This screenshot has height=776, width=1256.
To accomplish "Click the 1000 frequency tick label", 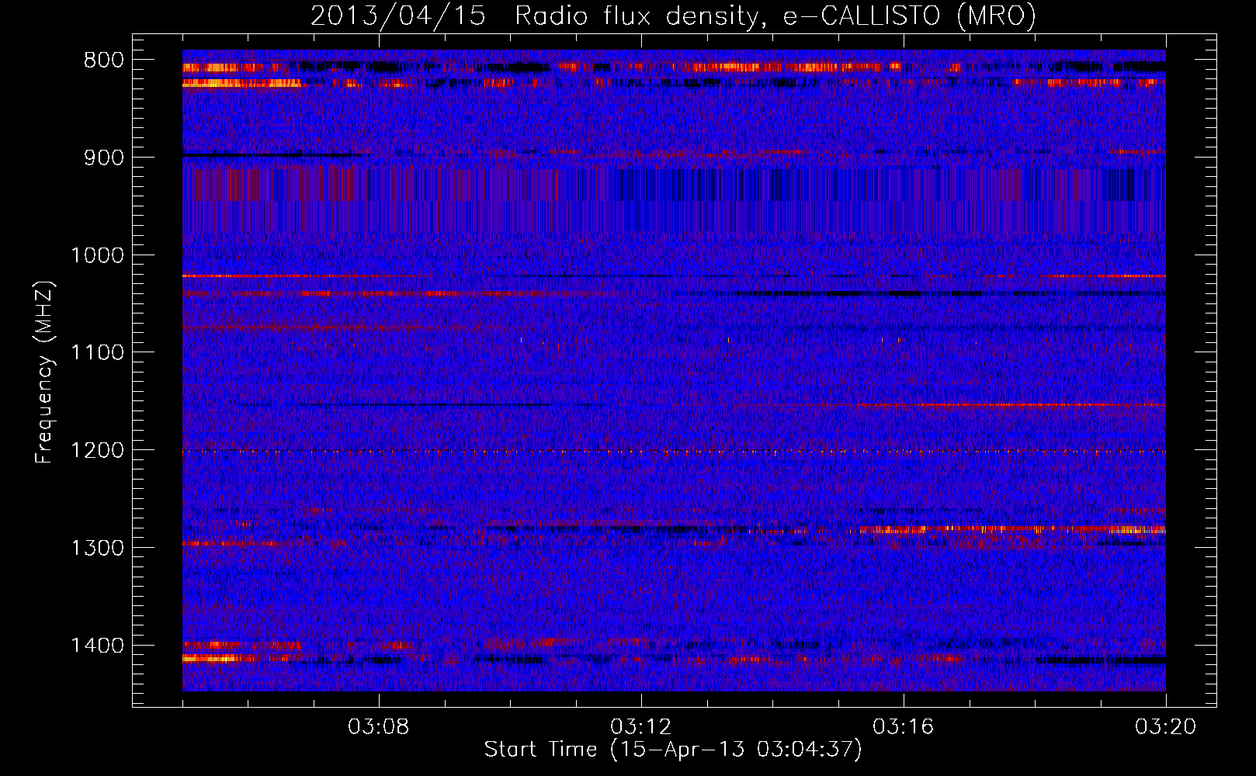I will point(97,255).
